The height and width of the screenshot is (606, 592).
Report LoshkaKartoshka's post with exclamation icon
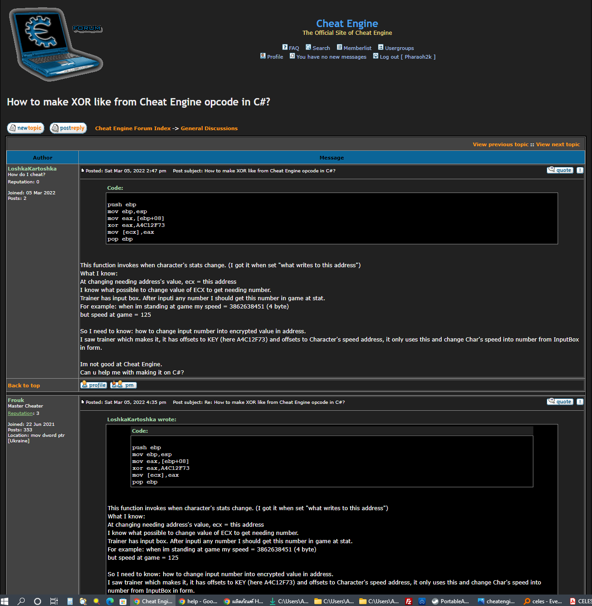[580, 170]
